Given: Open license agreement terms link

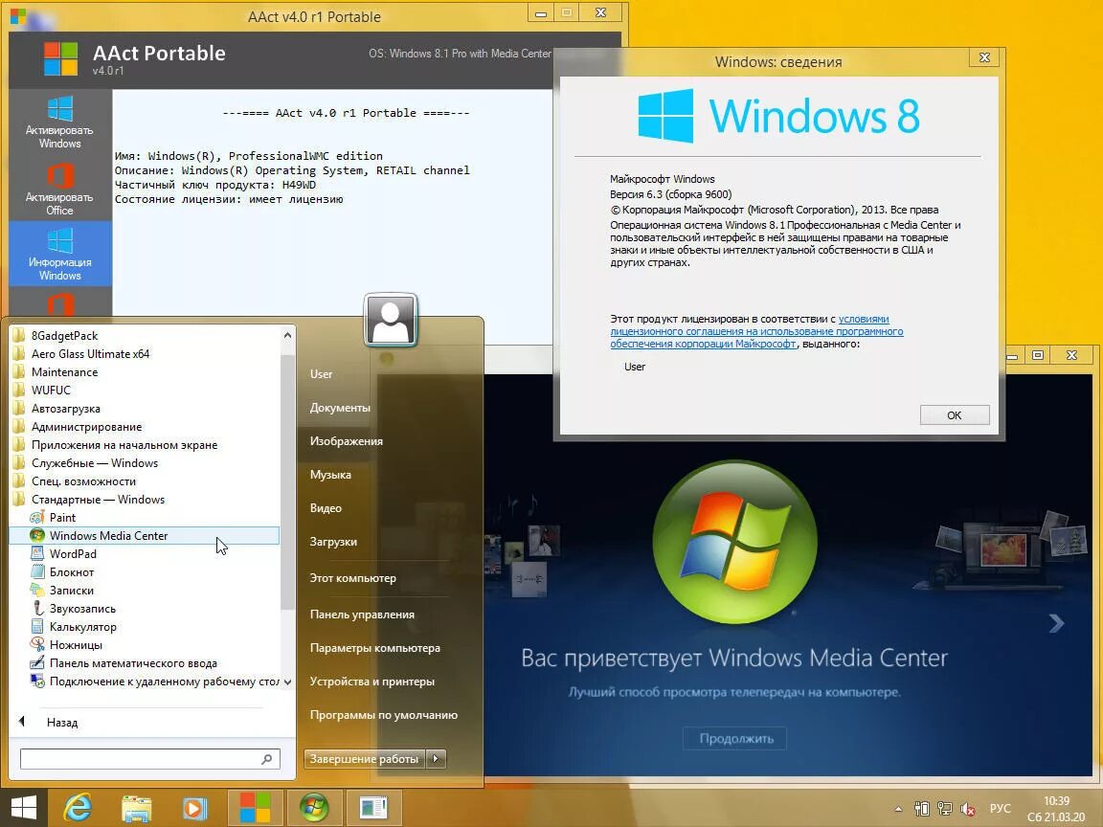Looking at the screenshot, I should [x=757, y=332].
